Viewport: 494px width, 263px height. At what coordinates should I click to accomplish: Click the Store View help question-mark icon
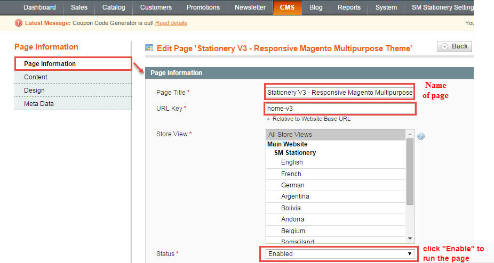(x=420, y=136)
